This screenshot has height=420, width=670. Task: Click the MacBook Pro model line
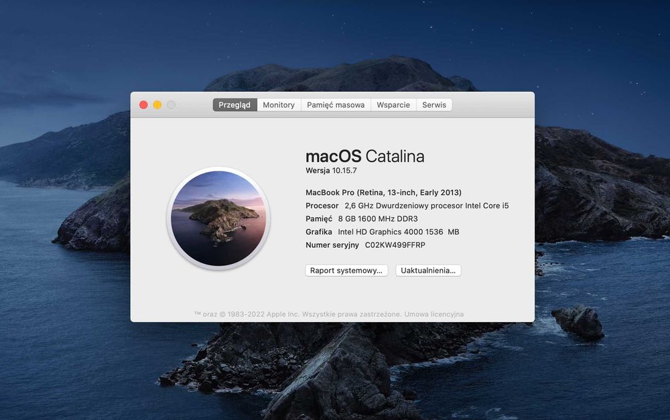click(x=383, y=192)
